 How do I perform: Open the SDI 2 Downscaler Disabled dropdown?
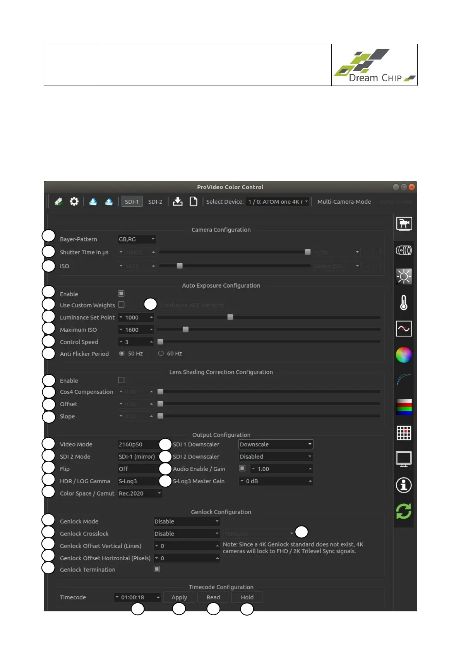pyautogui.click(x=276, y=457)
